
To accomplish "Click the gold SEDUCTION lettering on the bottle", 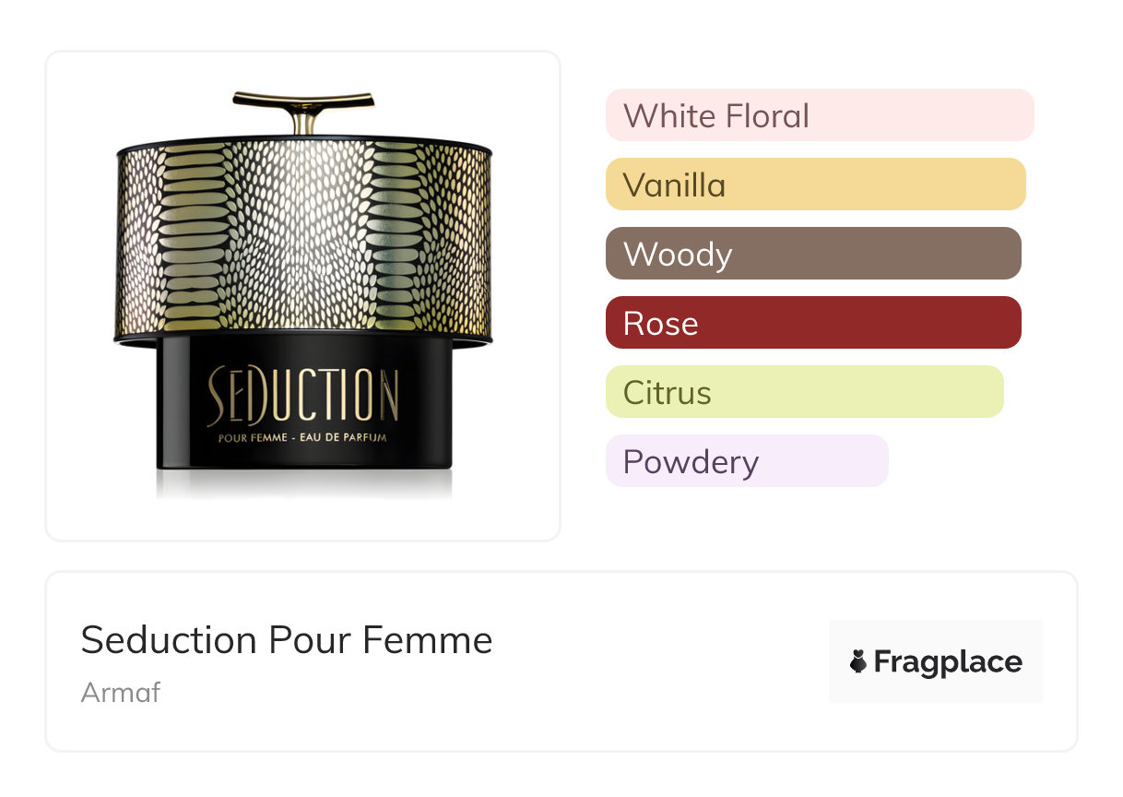I will coord(303,397).
